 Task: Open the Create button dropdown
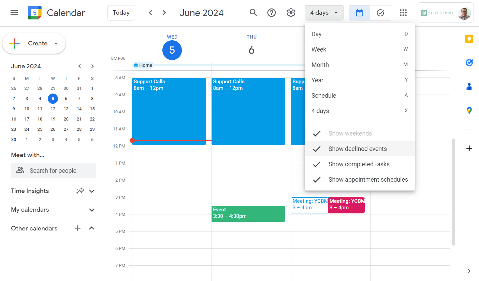[56, 44]
